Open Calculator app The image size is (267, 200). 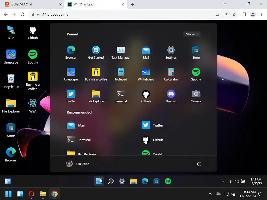tap(171, 74)
